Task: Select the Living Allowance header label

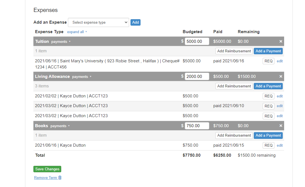Action: [52, 77]
